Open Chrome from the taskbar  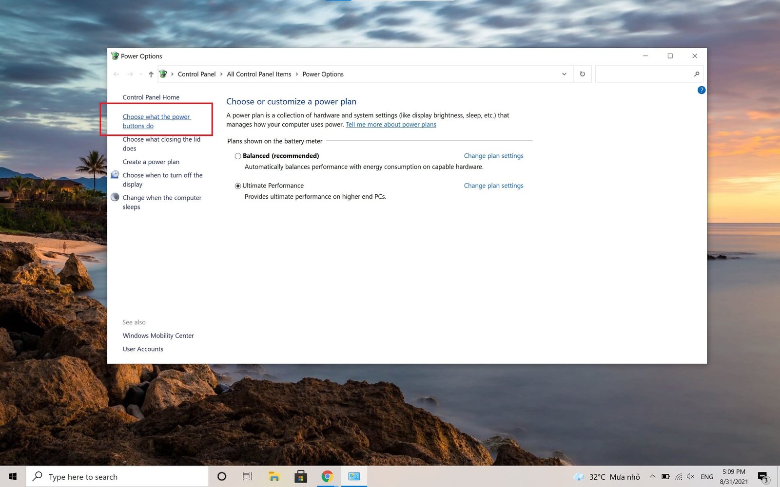click(327, 476)
